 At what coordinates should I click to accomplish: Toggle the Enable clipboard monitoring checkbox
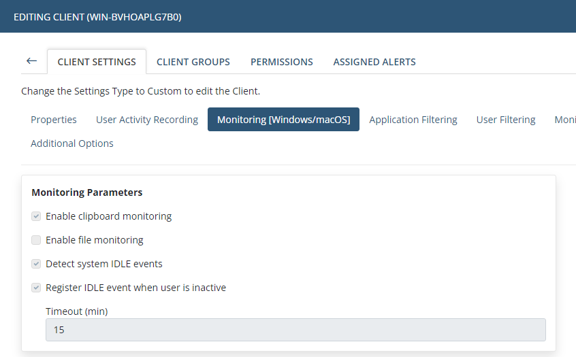[36, 216]
